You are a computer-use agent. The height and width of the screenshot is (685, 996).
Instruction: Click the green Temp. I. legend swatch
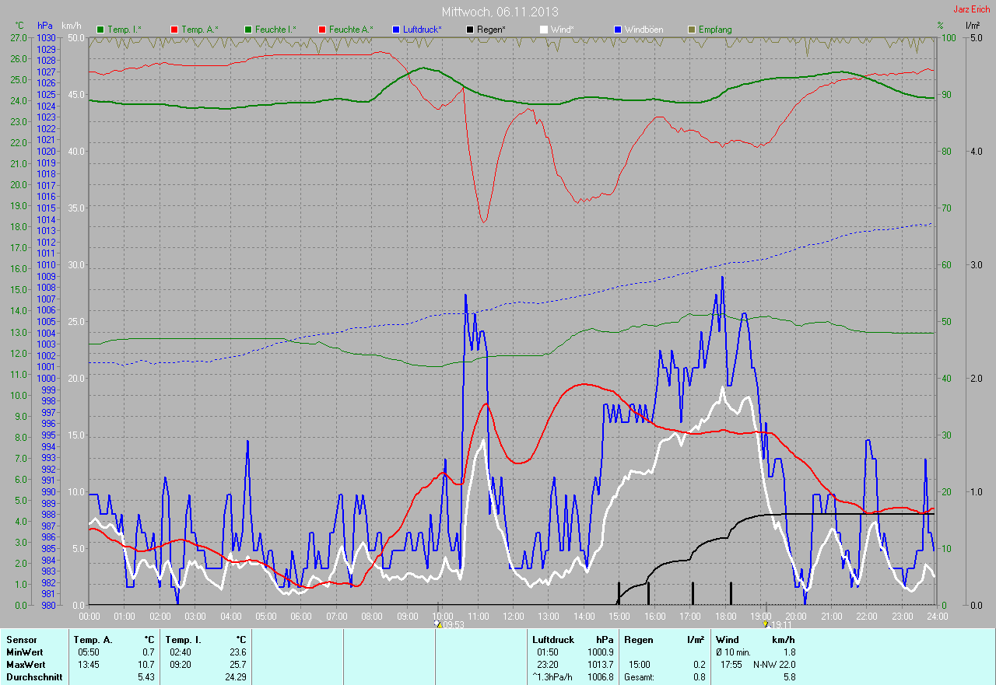pyautogui.click(x=100, y=30)
